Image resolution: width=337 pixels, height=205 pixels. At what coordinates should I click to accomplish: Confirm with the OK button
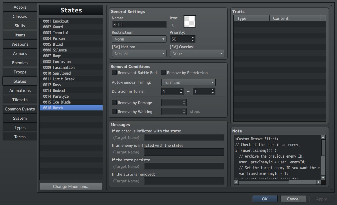coord(265,199)
